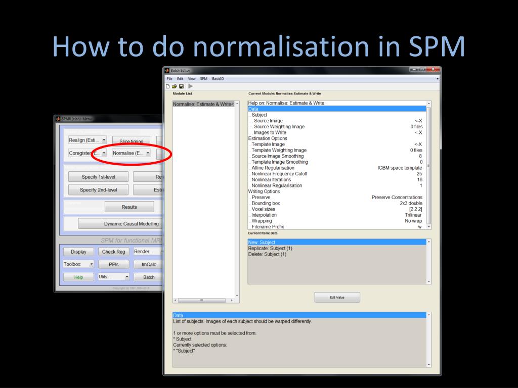
Task: Select Source Image Smoothing row
Action: [x=337, y=156]
